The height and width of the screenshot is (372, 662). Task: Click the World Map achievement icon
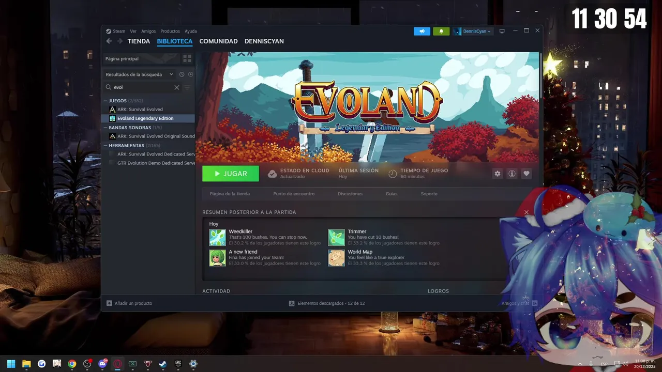(x=337, y=258)
